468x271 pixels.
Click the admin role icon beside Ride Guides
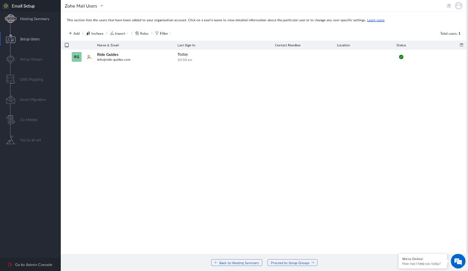(89, 57)
